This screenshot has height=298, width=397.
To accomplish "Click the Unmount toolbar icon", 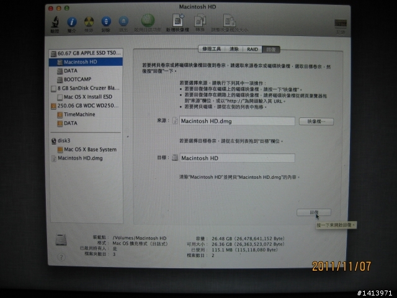I will click(106, 22).
